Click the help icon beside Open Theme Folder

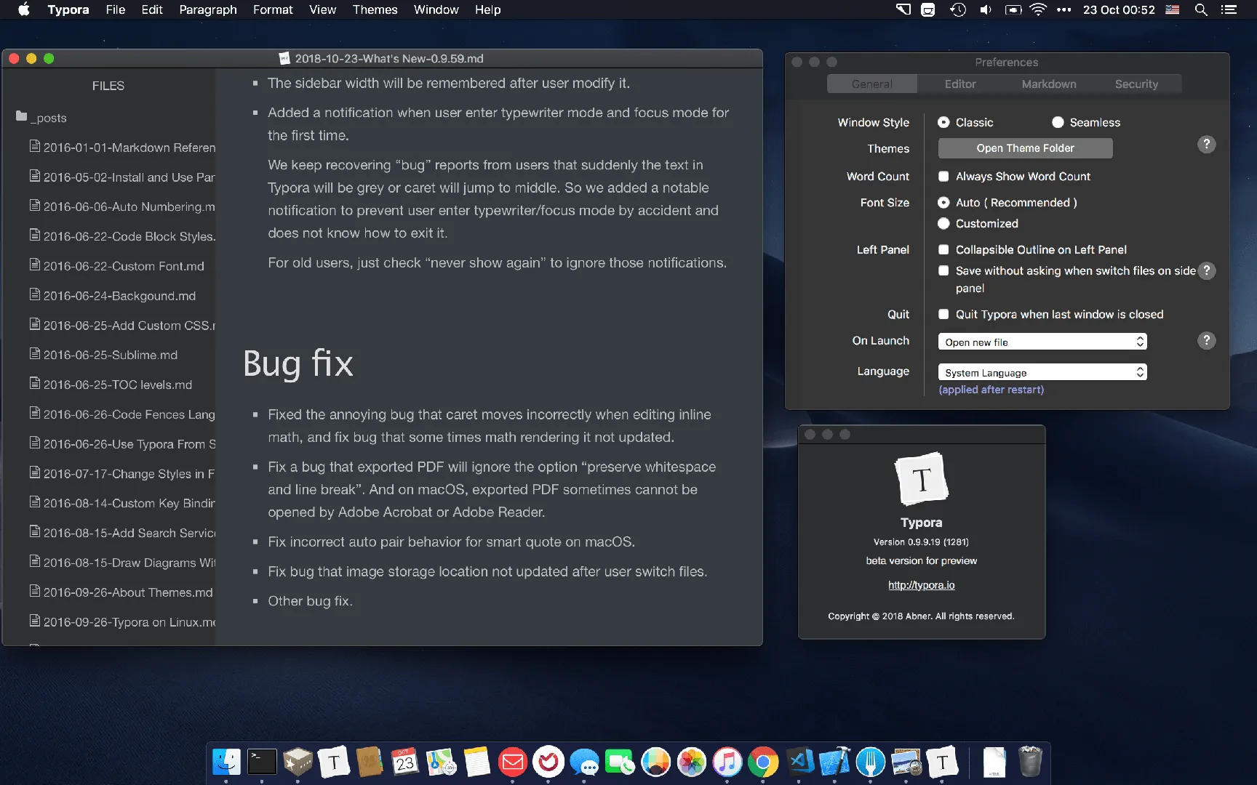coord(1206,144)
